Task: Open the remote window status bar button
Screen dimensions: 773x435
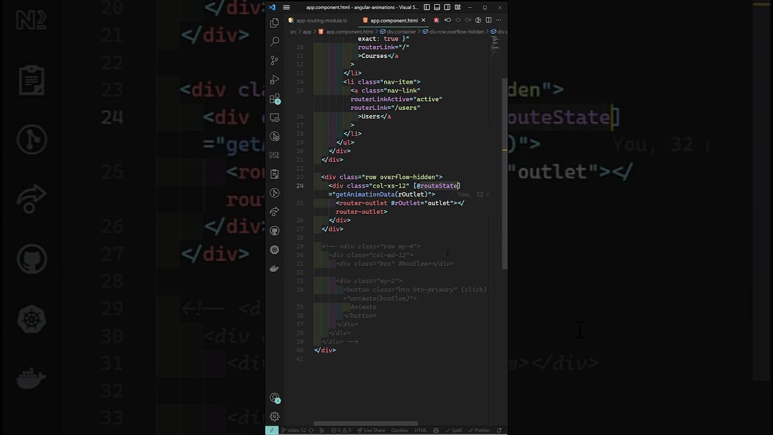Action: click(x=271, y=430)
